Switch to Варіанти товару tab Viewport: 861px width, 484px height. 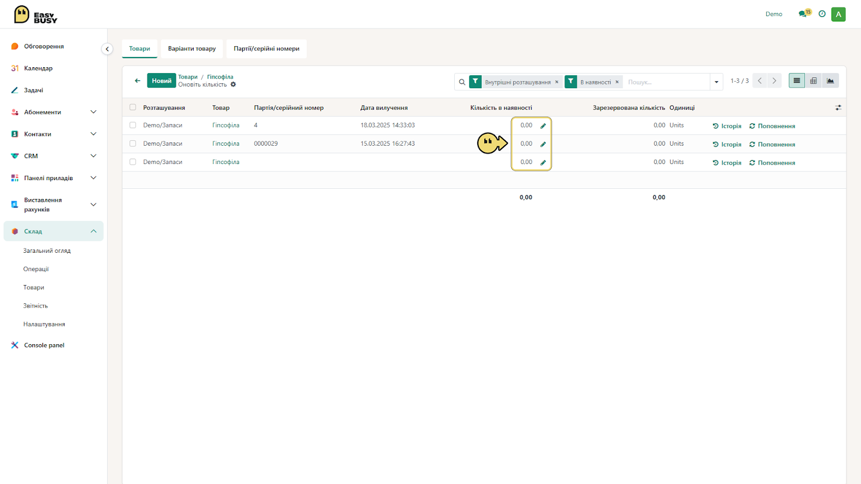[x=192, y=48]
